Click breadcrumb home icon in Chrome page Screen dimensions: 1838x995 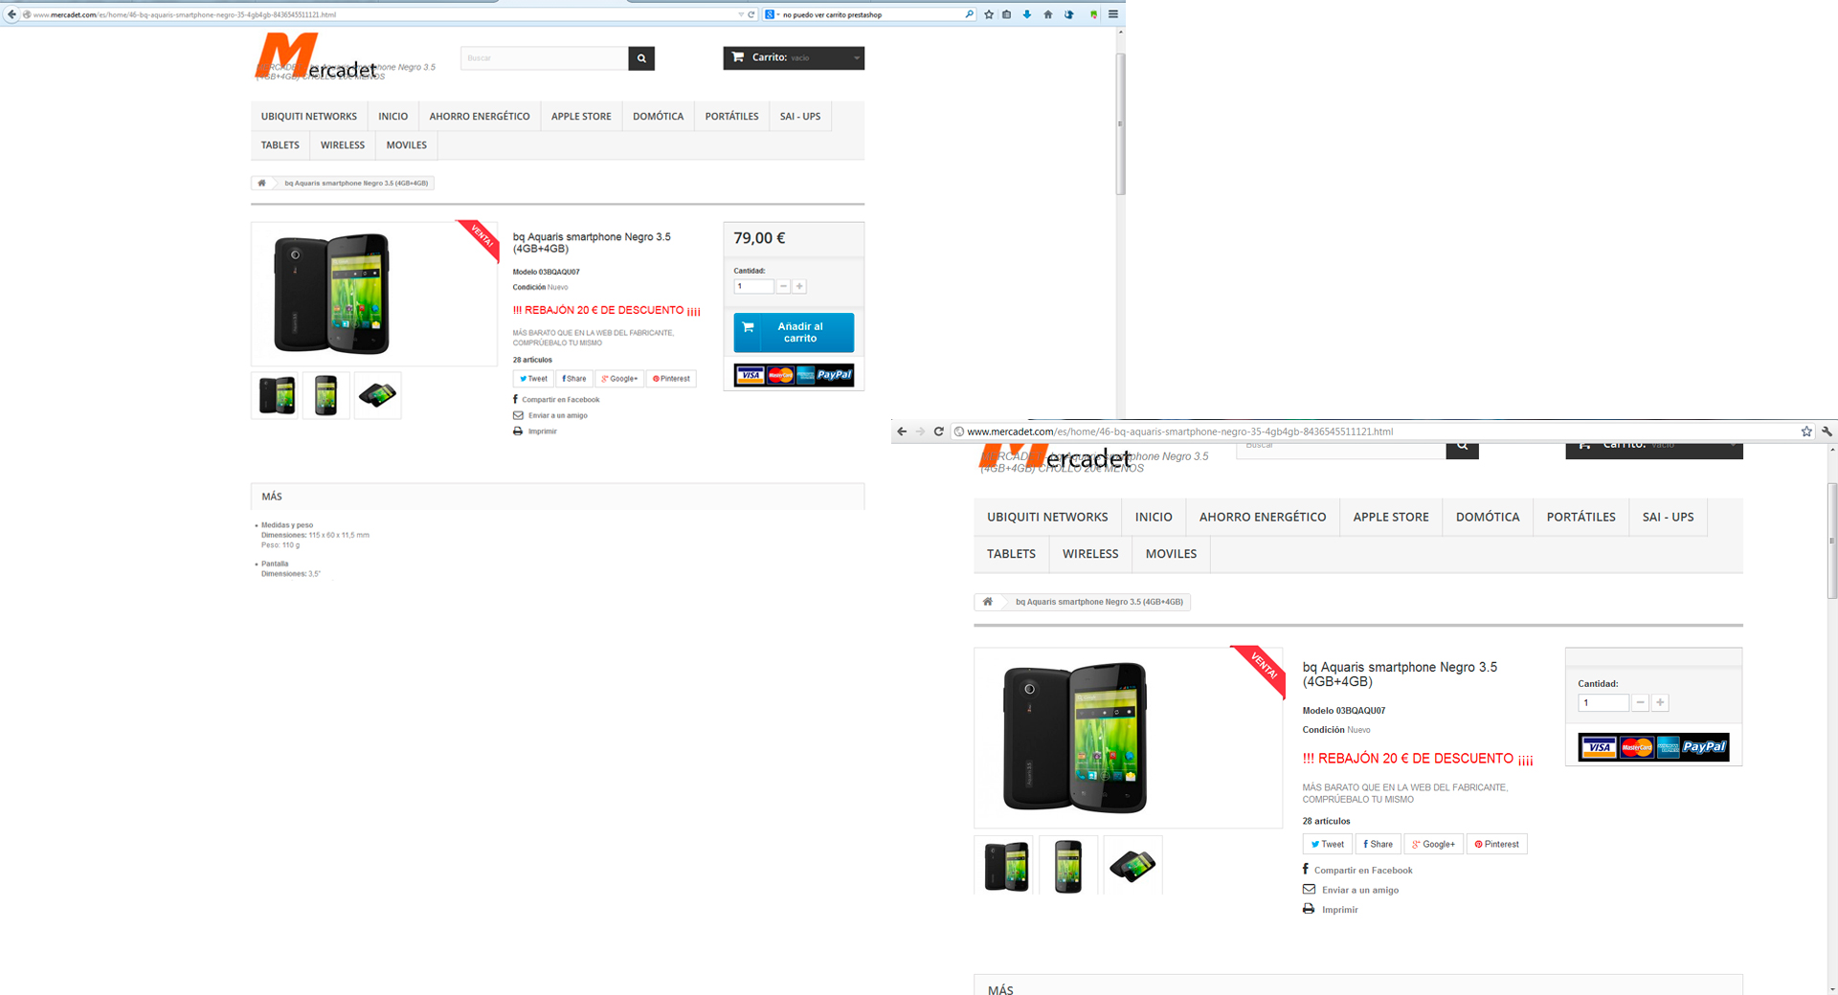pos(988,602)
